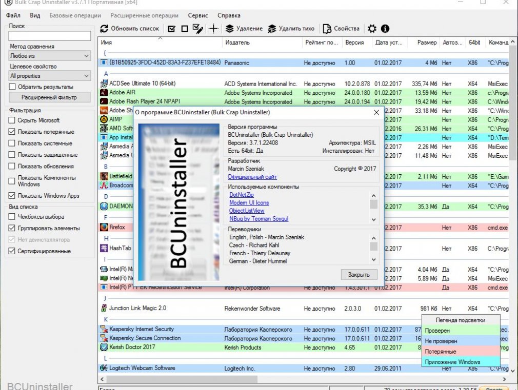518x390 pixels.
Task: Uncheck Показать потерянные checkbox
Action: (x=12, y=132)
